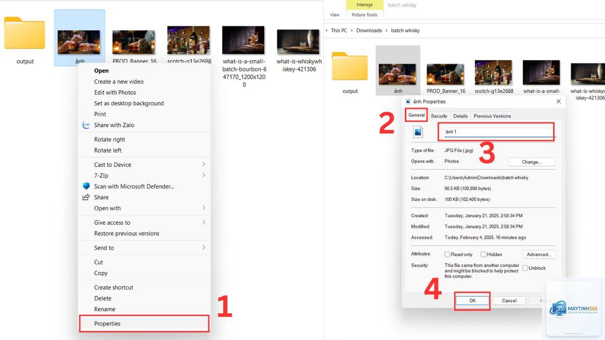Tick the Unblock checkbox

(525, 268)
